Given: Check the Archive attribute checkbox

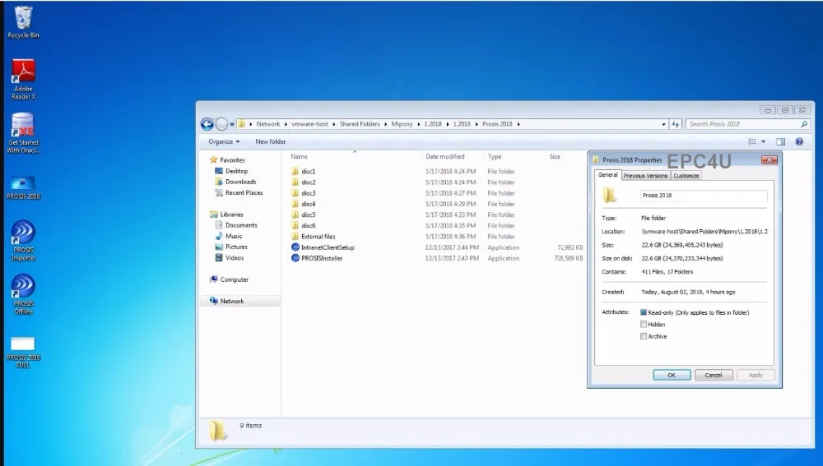Looking at the screenshot, I should click(644, 336).
